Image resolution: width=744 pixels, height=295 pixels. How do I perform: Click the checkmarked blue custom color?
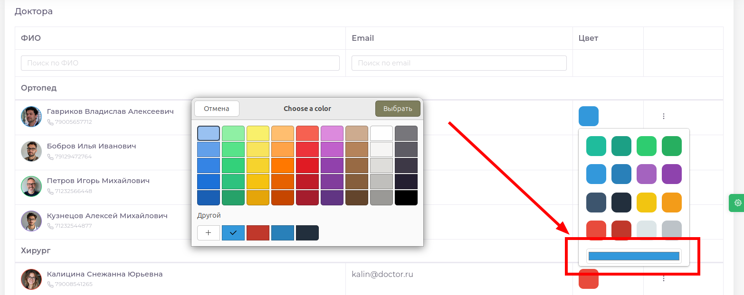tap(233, 232)
